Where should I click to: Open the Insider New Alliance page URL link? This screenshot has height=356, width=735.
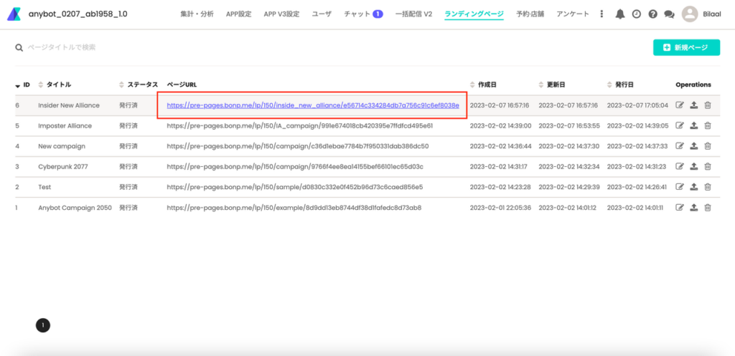pos(312,105)
